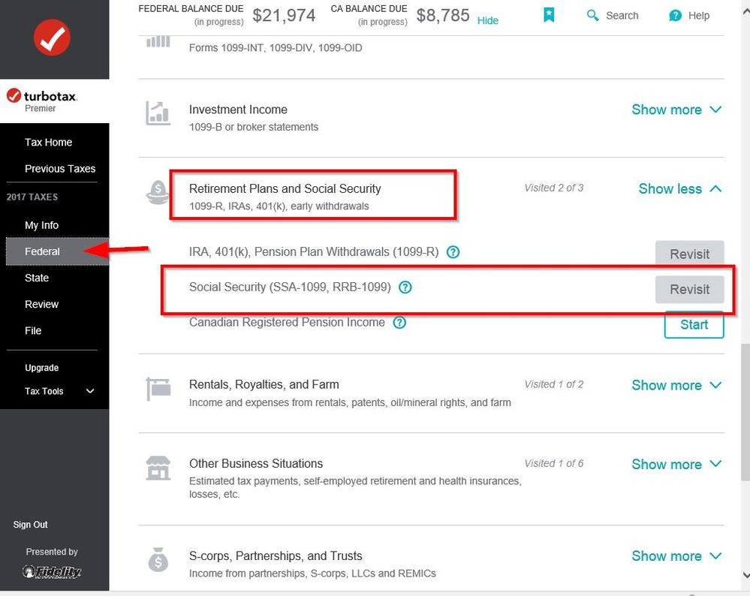
Task: Click the bookmark flag icon
Action: (x=549, y=15)
